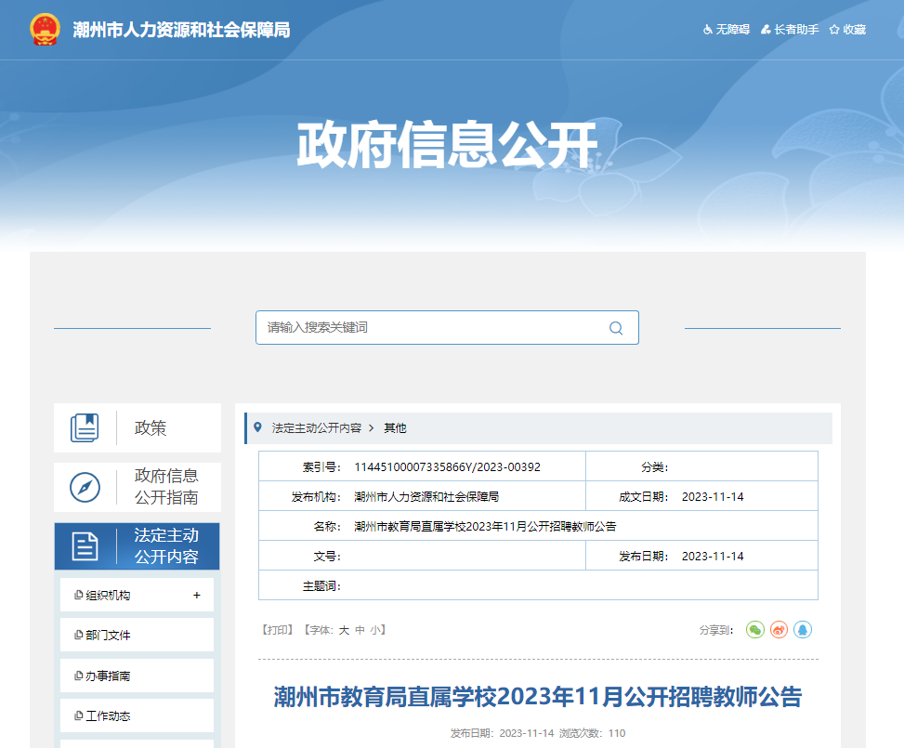
Task: Click the location pin breadcrumb icon
Action: [x=257, y=427]
